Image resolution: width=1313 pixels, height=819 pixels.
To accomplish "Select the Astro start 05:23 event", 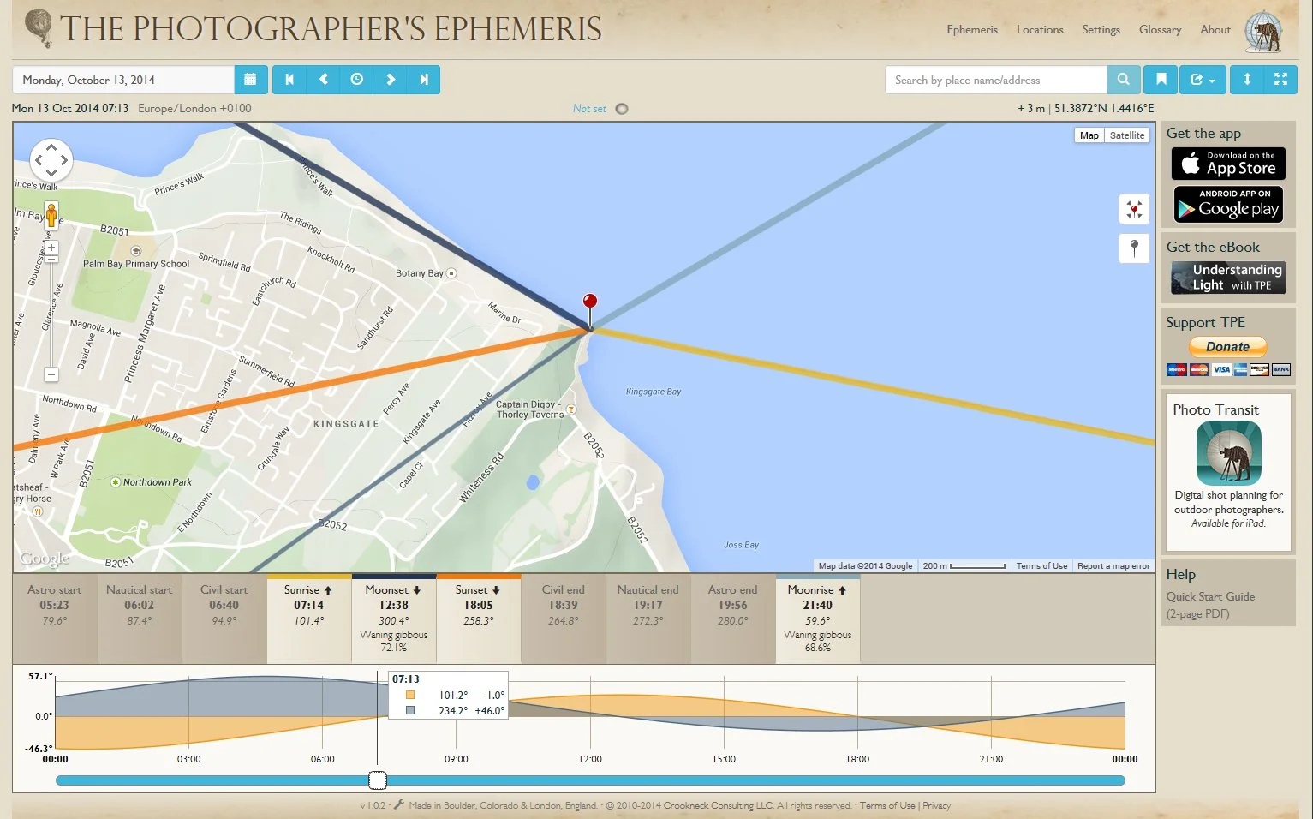I will (55, 619).
